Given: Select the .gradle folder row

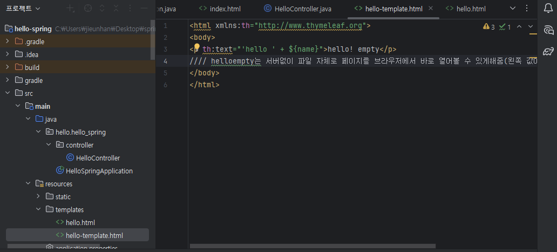Looking at the screenshot, I should (x=77, y=41).
